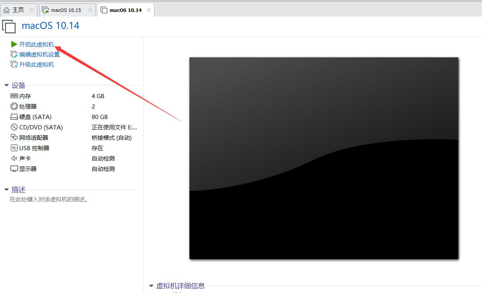Click the green play icon to power on
The height and width of the screenshot is (293, 482).
tap(14, 44)
